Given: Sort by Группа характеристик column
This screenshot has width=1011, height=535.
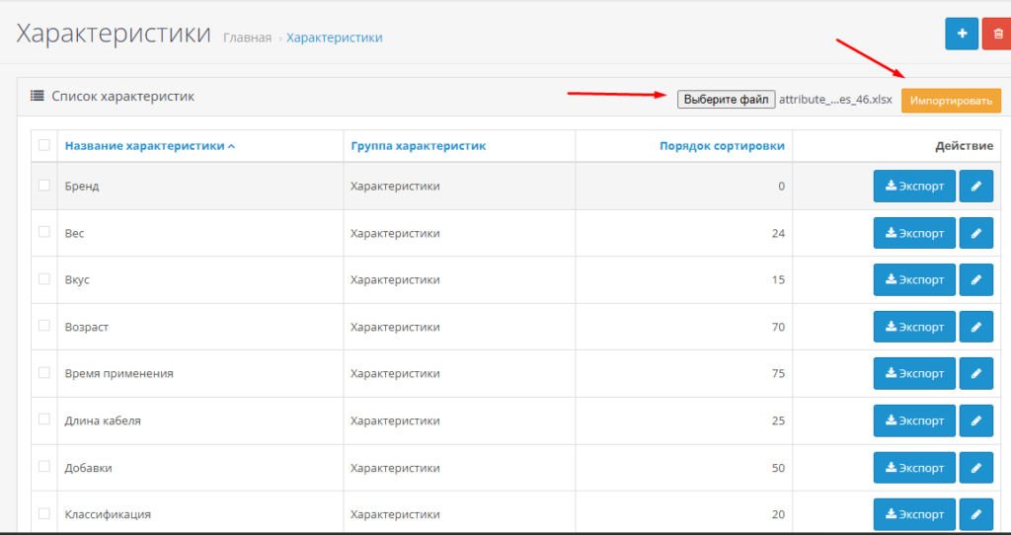Looking at the screenshot, I should click(x=418, y=146).
